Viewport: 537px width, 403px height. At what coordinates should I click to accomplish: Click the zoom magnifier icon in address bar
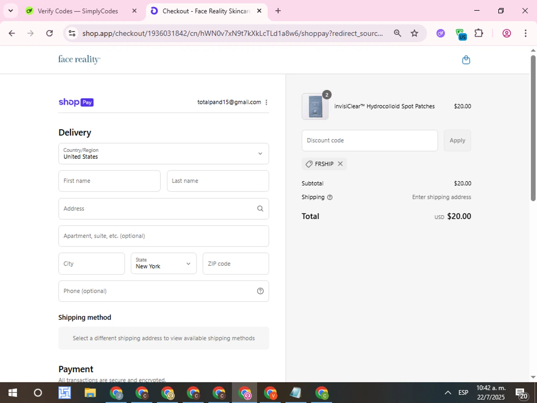pyautogui.click(x=397, y=33)
